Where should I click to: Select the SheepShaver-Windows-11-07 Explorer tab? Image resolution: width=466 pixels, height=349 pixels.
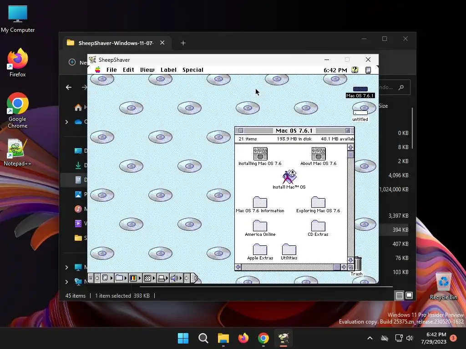click(x=116, y=43)
